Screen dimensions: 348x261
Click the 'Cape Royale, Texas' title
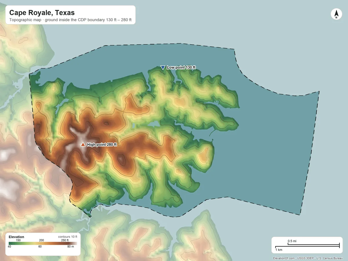tap(42, 13)
